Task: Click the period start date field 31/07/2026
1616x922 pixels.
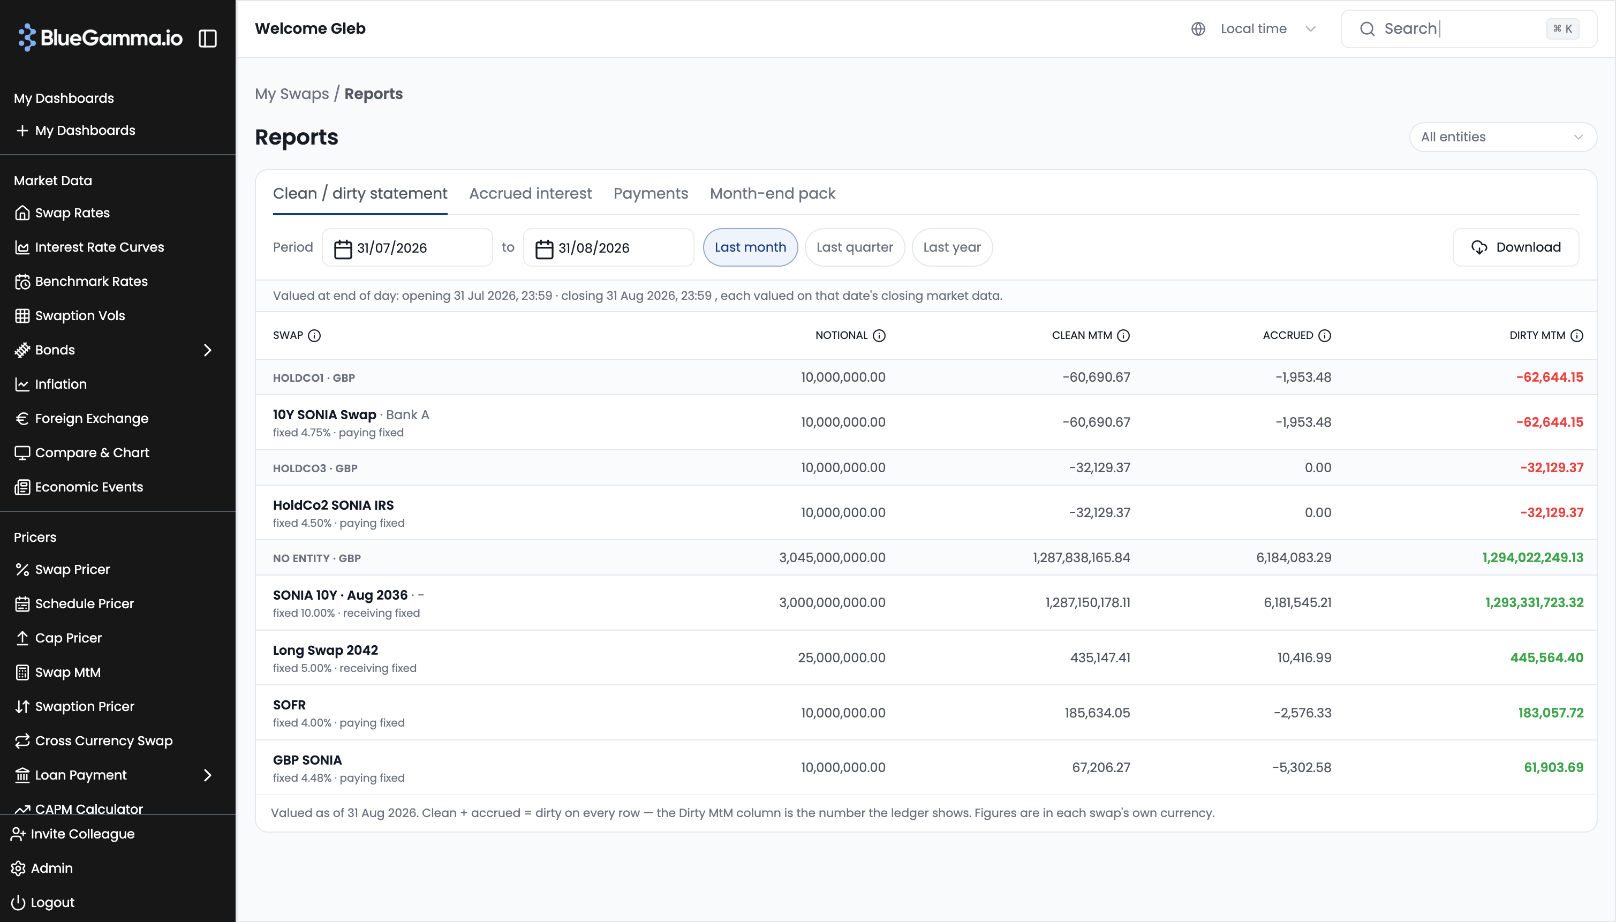Action: click(407, 247)
